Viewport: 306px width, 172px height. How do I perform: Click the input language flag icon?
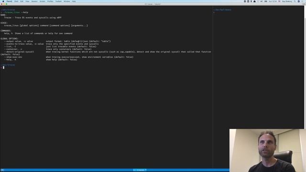point(279,1)
